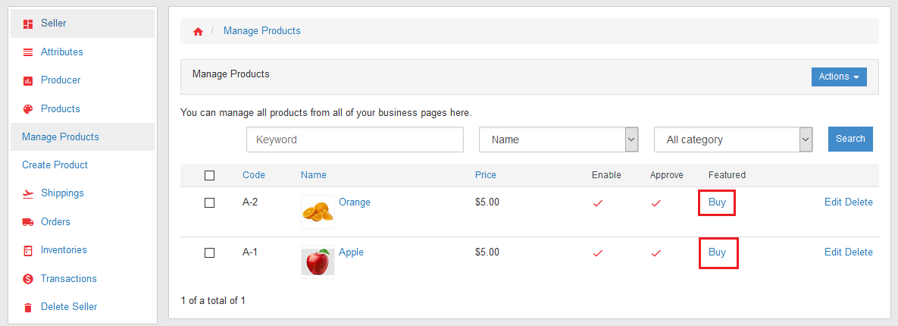Open Create Product in sidebar
The image size is (898, 326).
(55, 165)
